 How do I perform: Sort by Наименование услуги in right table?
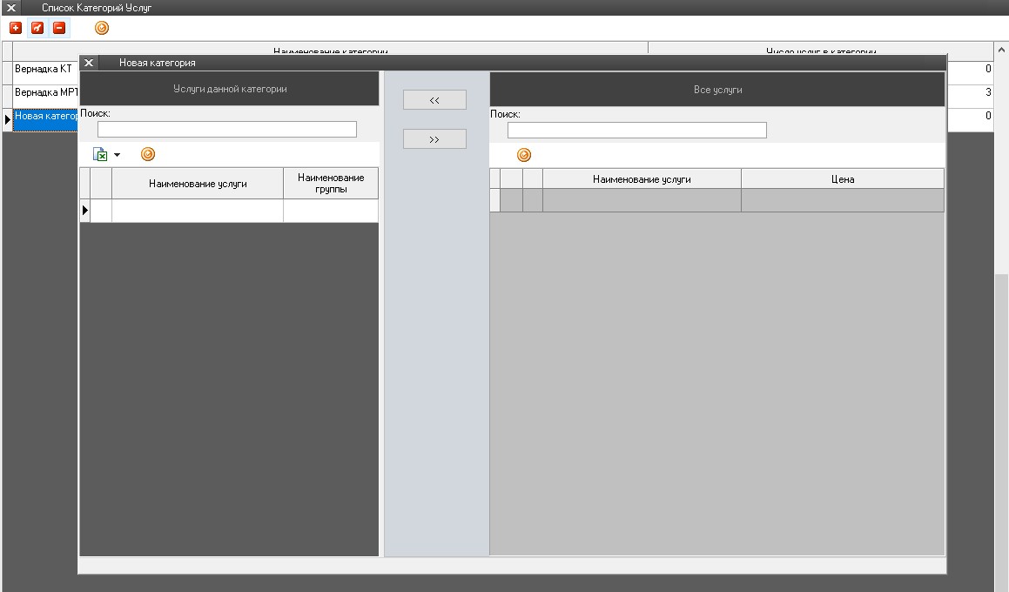tap(642, 179)
